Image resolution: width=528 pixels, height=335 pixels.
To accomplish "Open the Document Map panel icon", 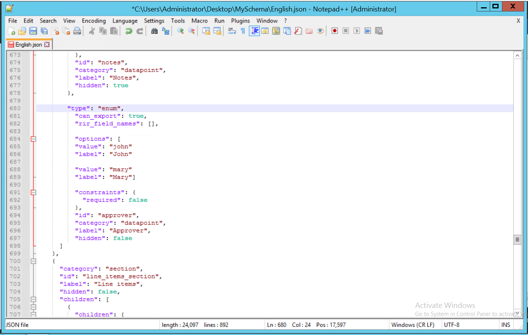I will pos(276,31).
